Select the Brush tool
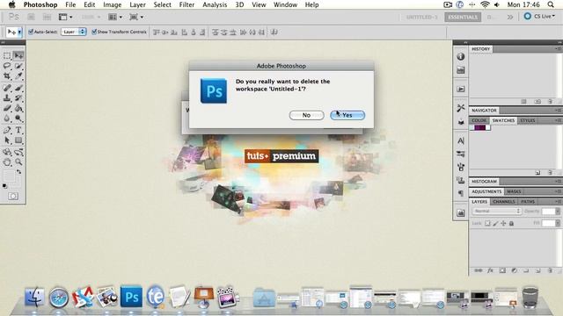 [18, 88]
